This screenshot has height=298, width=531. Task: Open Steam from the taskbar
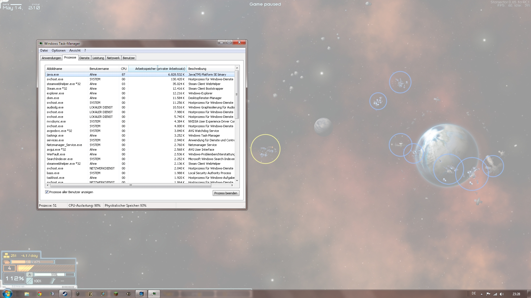pos(65,294)
